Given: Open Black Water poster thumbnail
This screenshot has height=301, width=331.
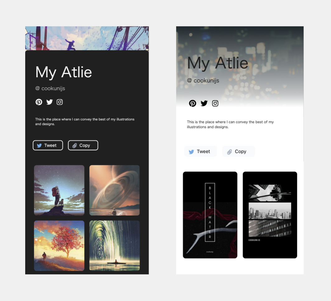Looking at the screenshot, I should (x=210, y=215).
